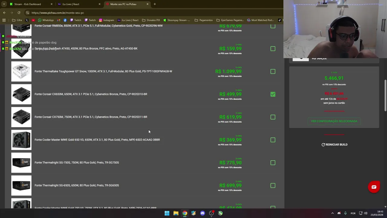Image resolution: width=387 pixels, height=218 pixels.
Task: Check the Cooler Master MWE Gold 650 V3
Action: 273,140
